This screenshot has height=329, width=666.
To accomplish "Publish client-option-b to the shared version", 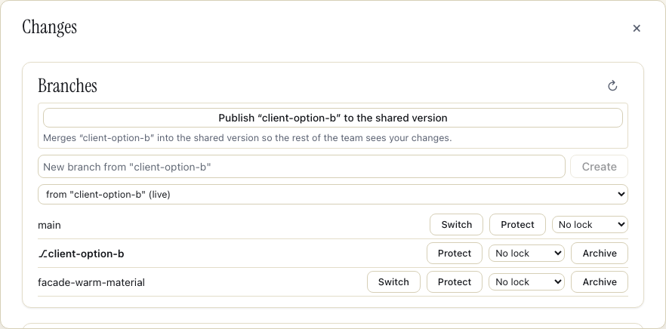I will [x=332, y=118].
